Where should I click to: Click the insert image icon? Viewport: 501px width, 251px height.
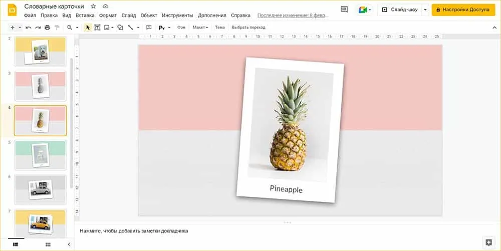pos(107,28)
